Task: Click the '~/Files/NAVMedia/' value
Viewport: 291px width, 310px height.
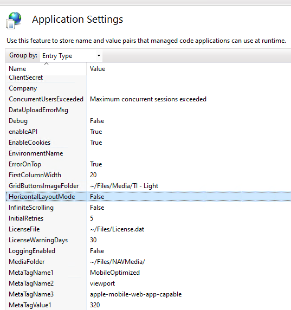Action: pos(118,262)
